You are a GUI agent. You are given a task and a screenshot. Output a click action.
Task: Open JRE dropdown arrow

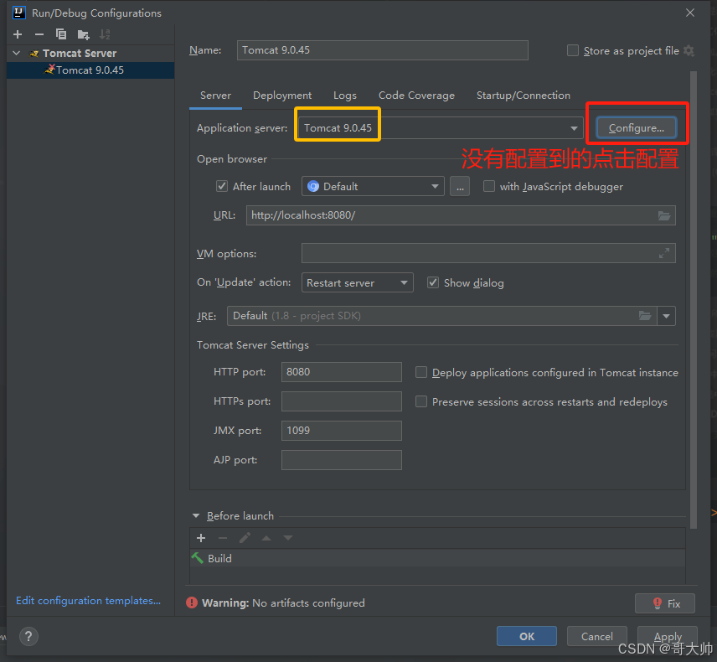pos(666,316)
